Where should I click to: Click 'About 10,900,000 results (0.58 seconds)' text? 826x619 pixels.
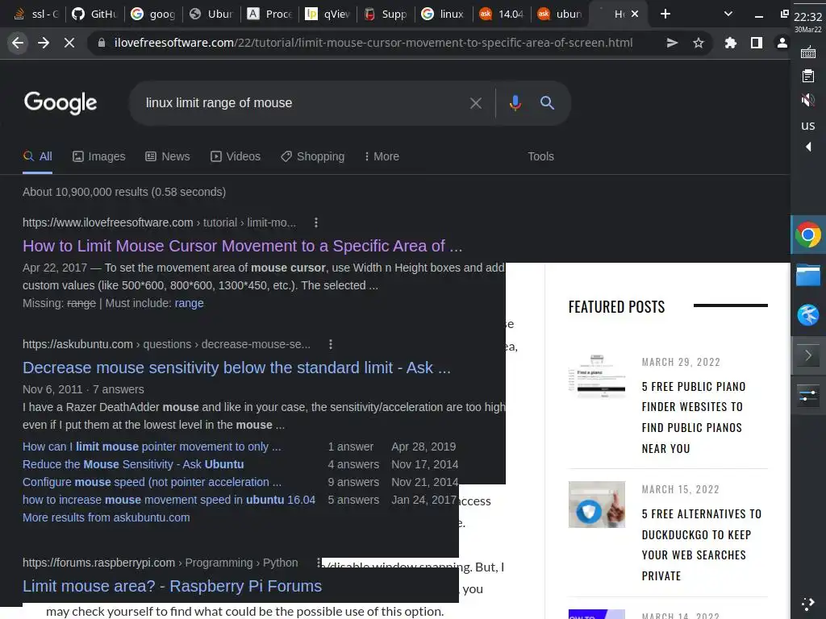(x=124, y=192)
